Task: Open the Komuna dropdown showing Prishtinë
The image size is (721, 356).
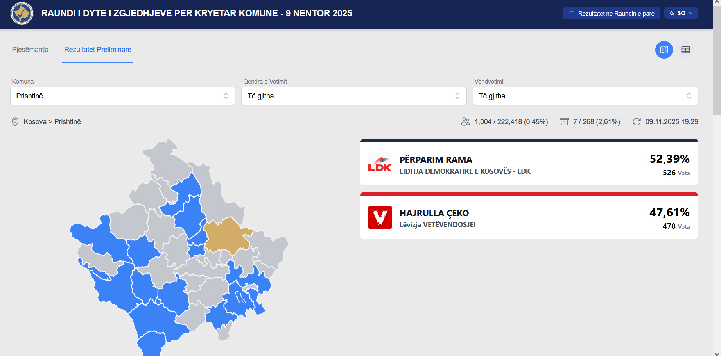Action: tap(122, 96)
